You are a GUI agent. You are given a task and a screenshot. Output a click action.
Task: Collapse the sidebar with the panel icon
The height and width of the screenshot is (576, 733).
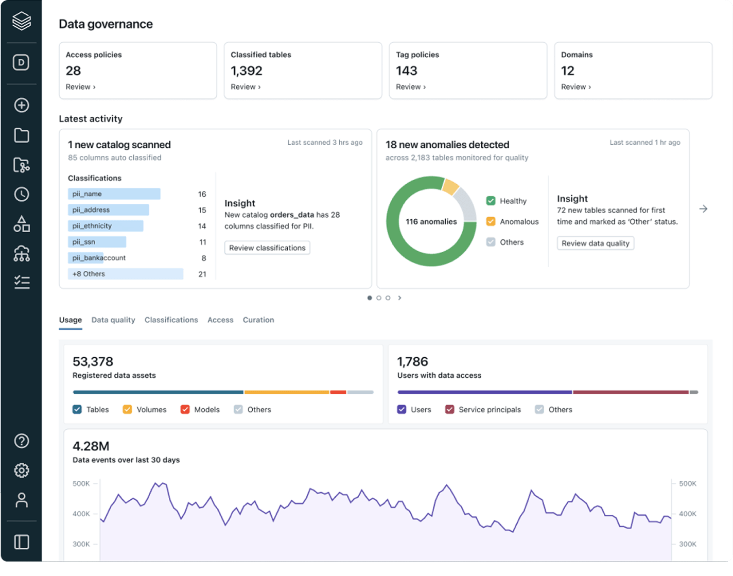pos(22,542)
